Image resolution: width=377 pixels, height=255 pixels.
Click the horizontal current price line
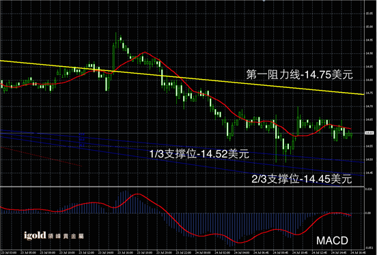[182, 133]
